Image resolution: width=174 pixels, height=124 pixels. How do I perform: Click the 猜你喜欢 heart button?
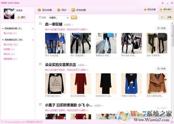coord(166,10)
